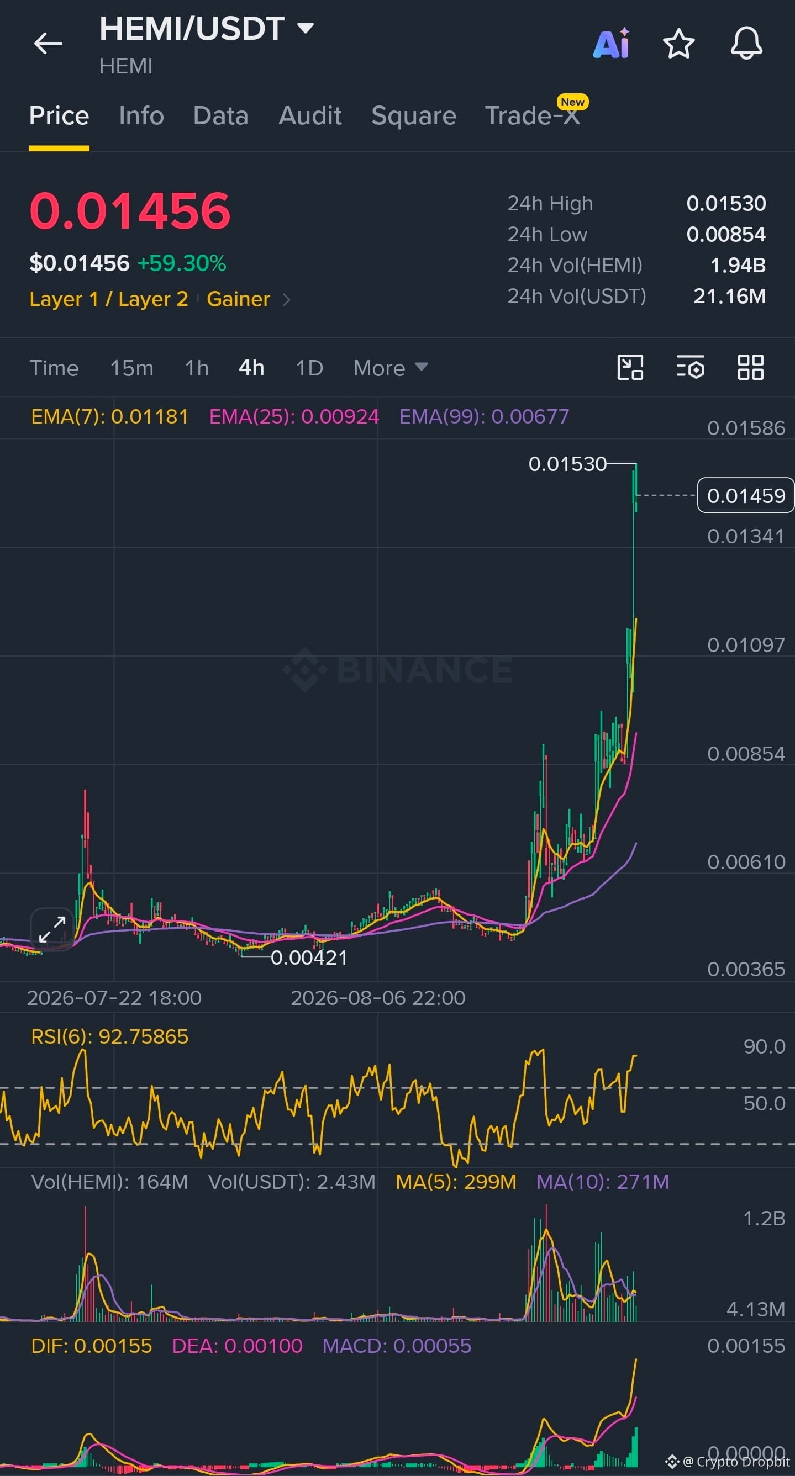Open the grid layout icon
The height and width of the screenshot is (1476, 795).
(x=750, y=367)
